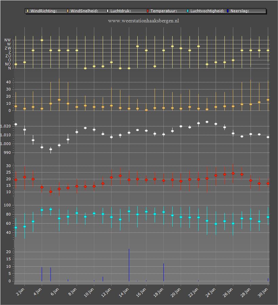Click the tallest rainfall bar on 14 jun
This screenshot has width=278, height=305.
click(x=129, y=265)
